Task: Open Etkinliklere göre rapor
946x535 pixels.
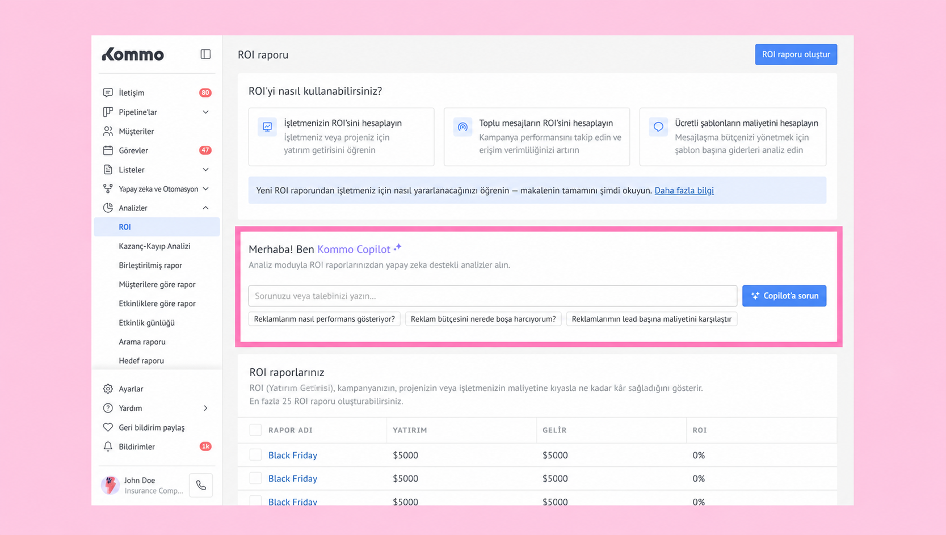Action: click(x=157, y=304)
